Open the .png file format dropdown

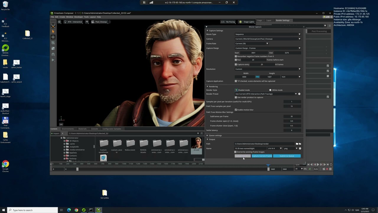pos(290,149)
